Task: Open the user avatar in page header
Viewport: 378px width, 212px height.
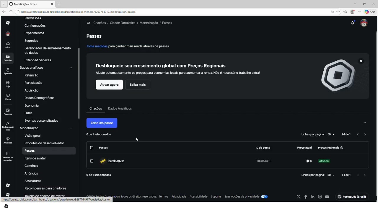Action: pos(364,23)
